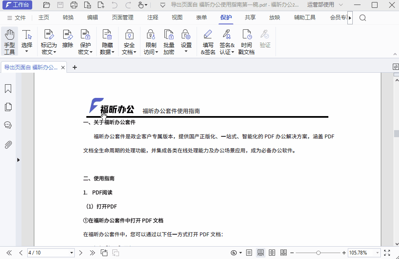The height and width of the screenshot is (259, 399).
Task: Open the bookmarks panel in the left sidebar
Action: (x=8, y=88)
